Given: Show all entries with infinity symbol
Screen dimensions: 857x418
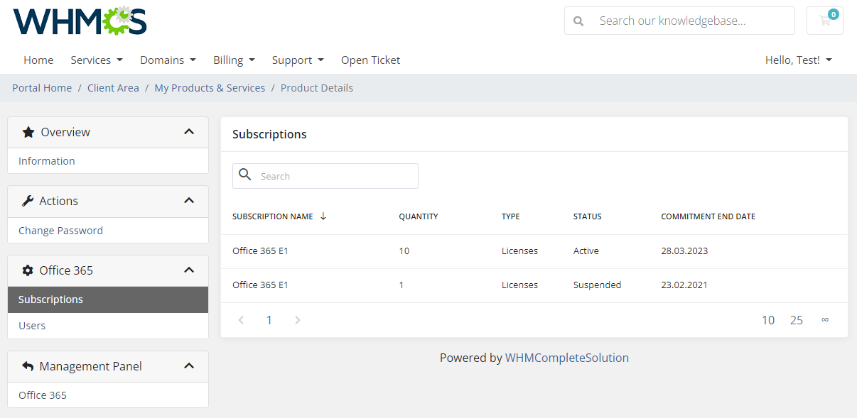Looking at the screenshot, I should 825,320.
